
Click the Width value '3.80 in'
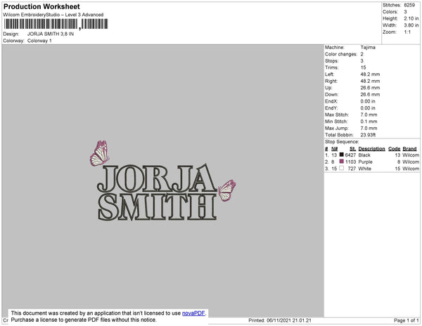411,25
